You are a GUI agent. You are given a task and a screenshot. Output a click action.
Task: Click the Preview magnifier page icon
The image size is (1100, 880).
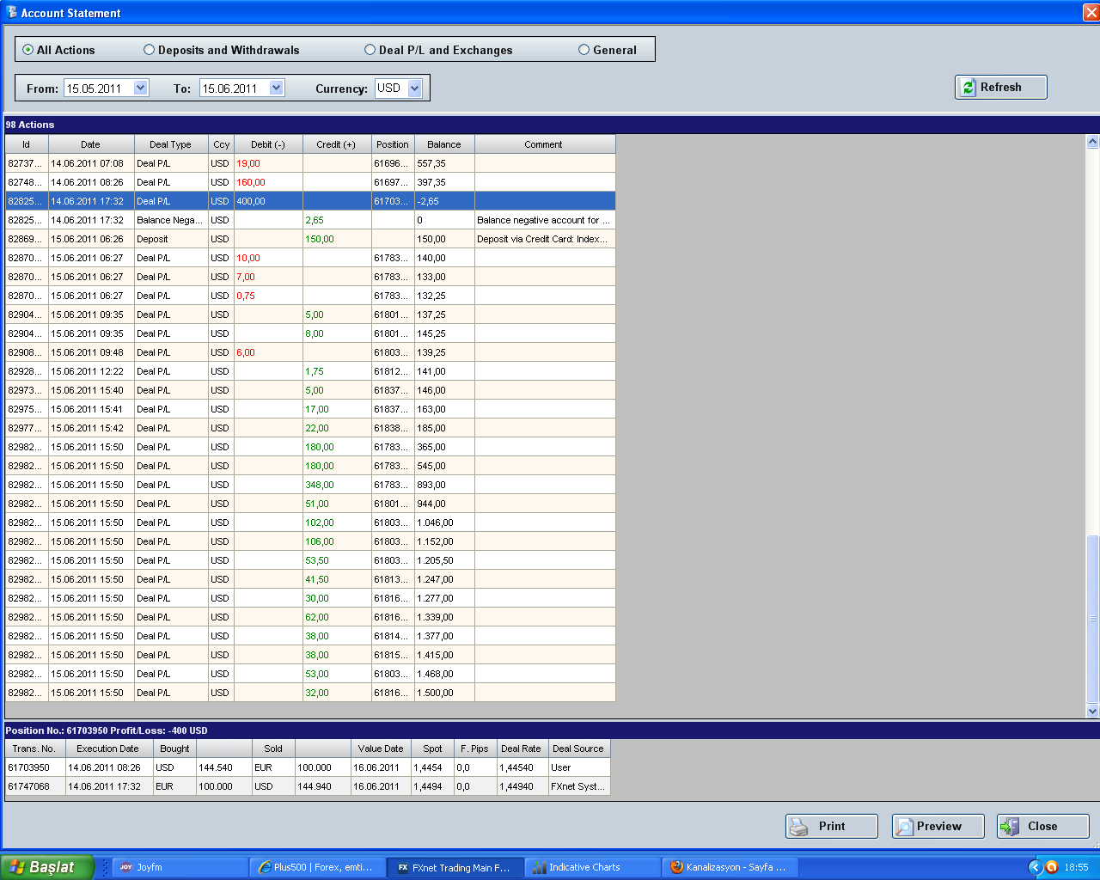tap(904, 827)
